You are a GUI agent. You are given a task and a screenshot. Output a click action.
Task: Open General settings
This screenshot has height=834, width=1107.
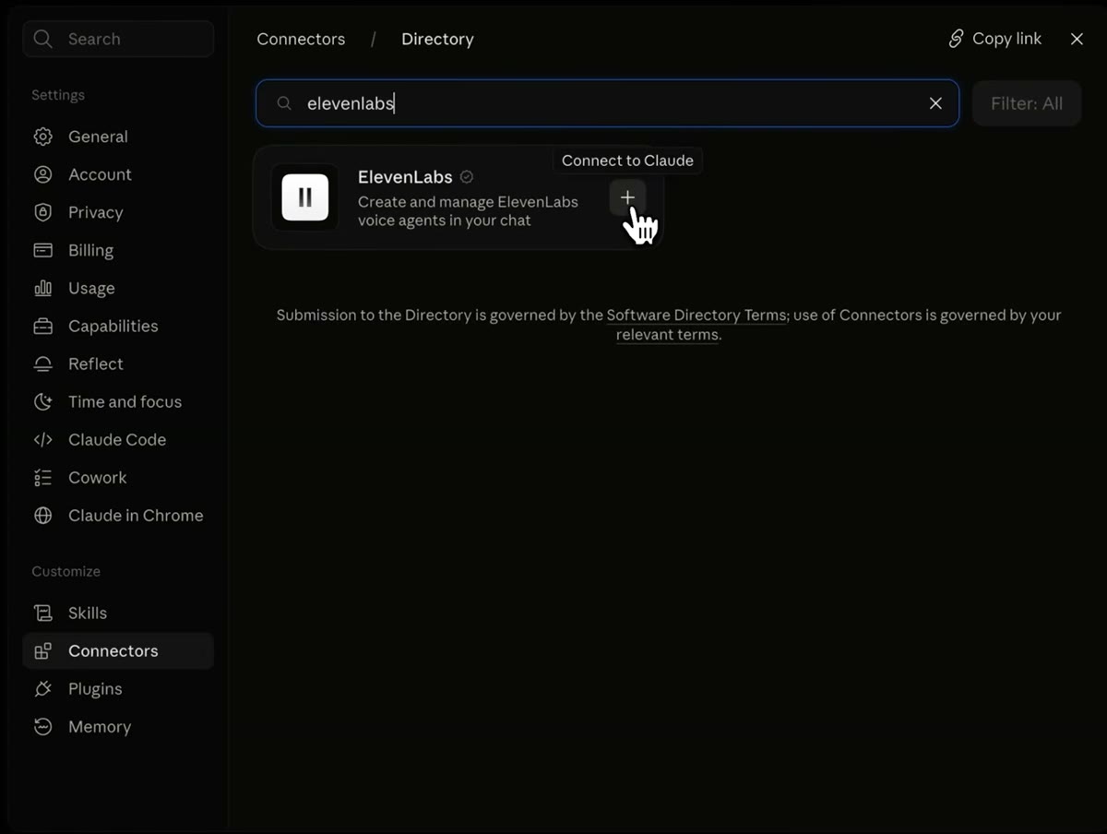(118, 137)
